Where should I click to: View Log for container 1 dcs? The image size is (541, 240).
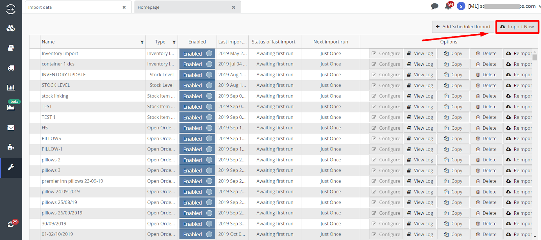(x=420, y=64)
